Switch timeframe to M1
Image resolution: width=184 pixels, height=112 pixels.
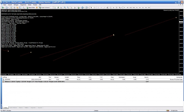[x=125, y=8]
